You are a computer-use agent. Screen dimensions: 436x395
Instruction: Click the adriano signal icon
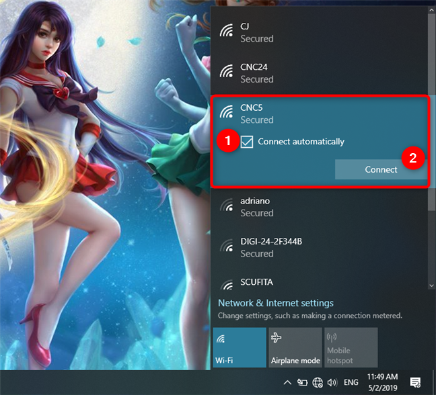point(226,205)
